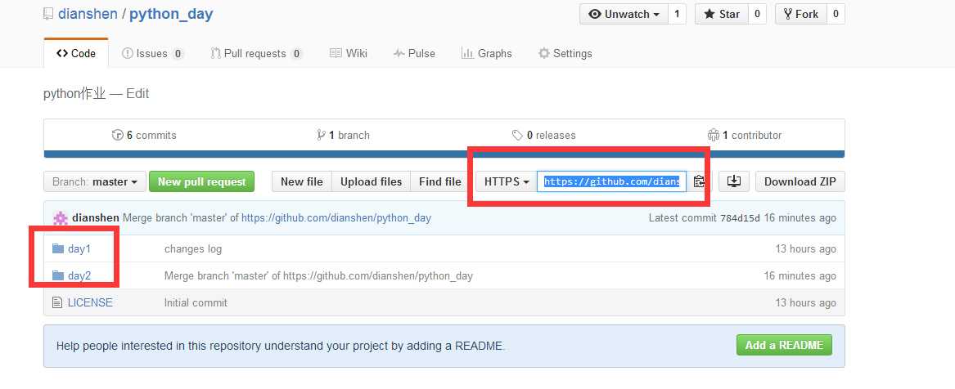
Task: View the 0 releases page
Action: (544, 135)
